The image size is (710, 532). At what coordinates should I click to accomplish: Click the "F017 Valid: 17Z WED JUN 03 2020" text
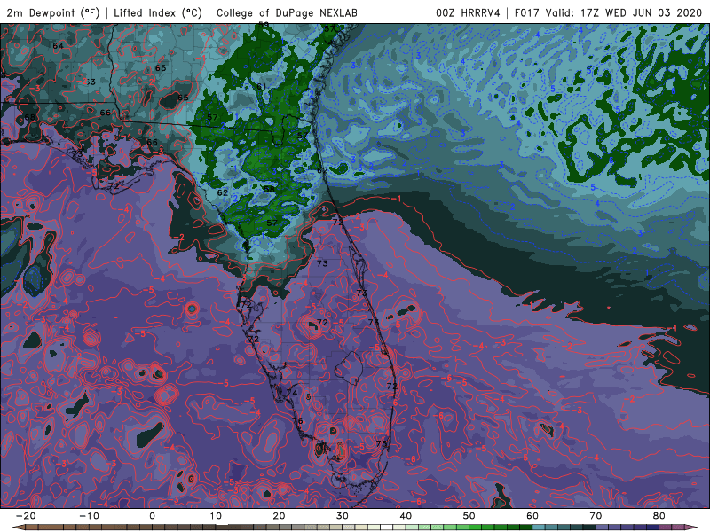tap(608, 12)
